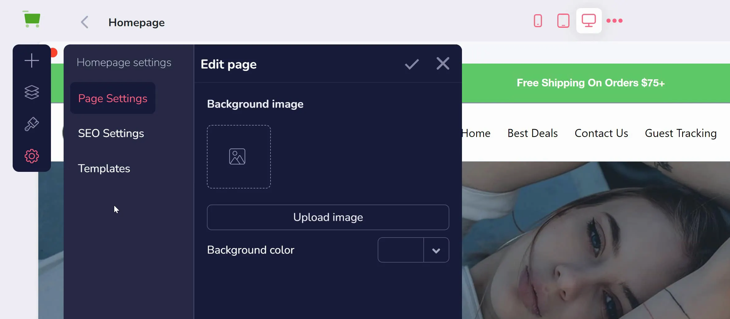Open the layers stack panel

point(32,92)
